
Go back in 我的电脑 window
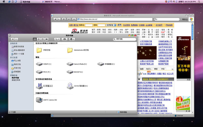[x=12, y=39]
